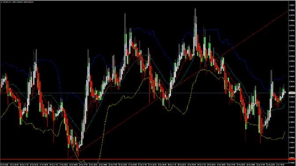The width and height of the screenshot is (296, 166).
Task: Select the thick red horizontal line near the bottom
Action: (x=144, y=159)
